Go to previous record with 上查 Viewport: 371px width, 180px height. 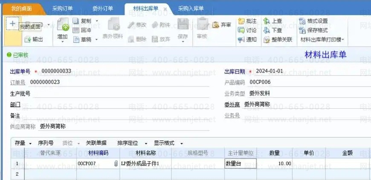point(267,21)
